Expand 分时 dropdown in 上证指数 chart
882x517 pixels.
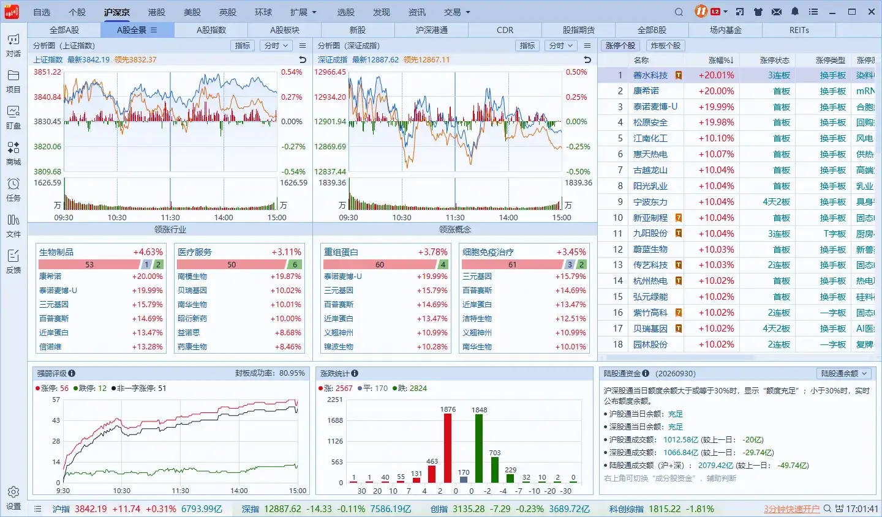tap(276, 46)
